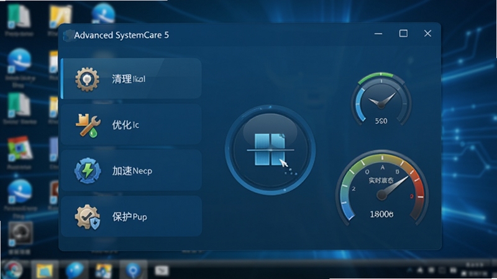Minimize the Advanced SystemCare 5 window
497x279 pixels.
click(378, 33)
